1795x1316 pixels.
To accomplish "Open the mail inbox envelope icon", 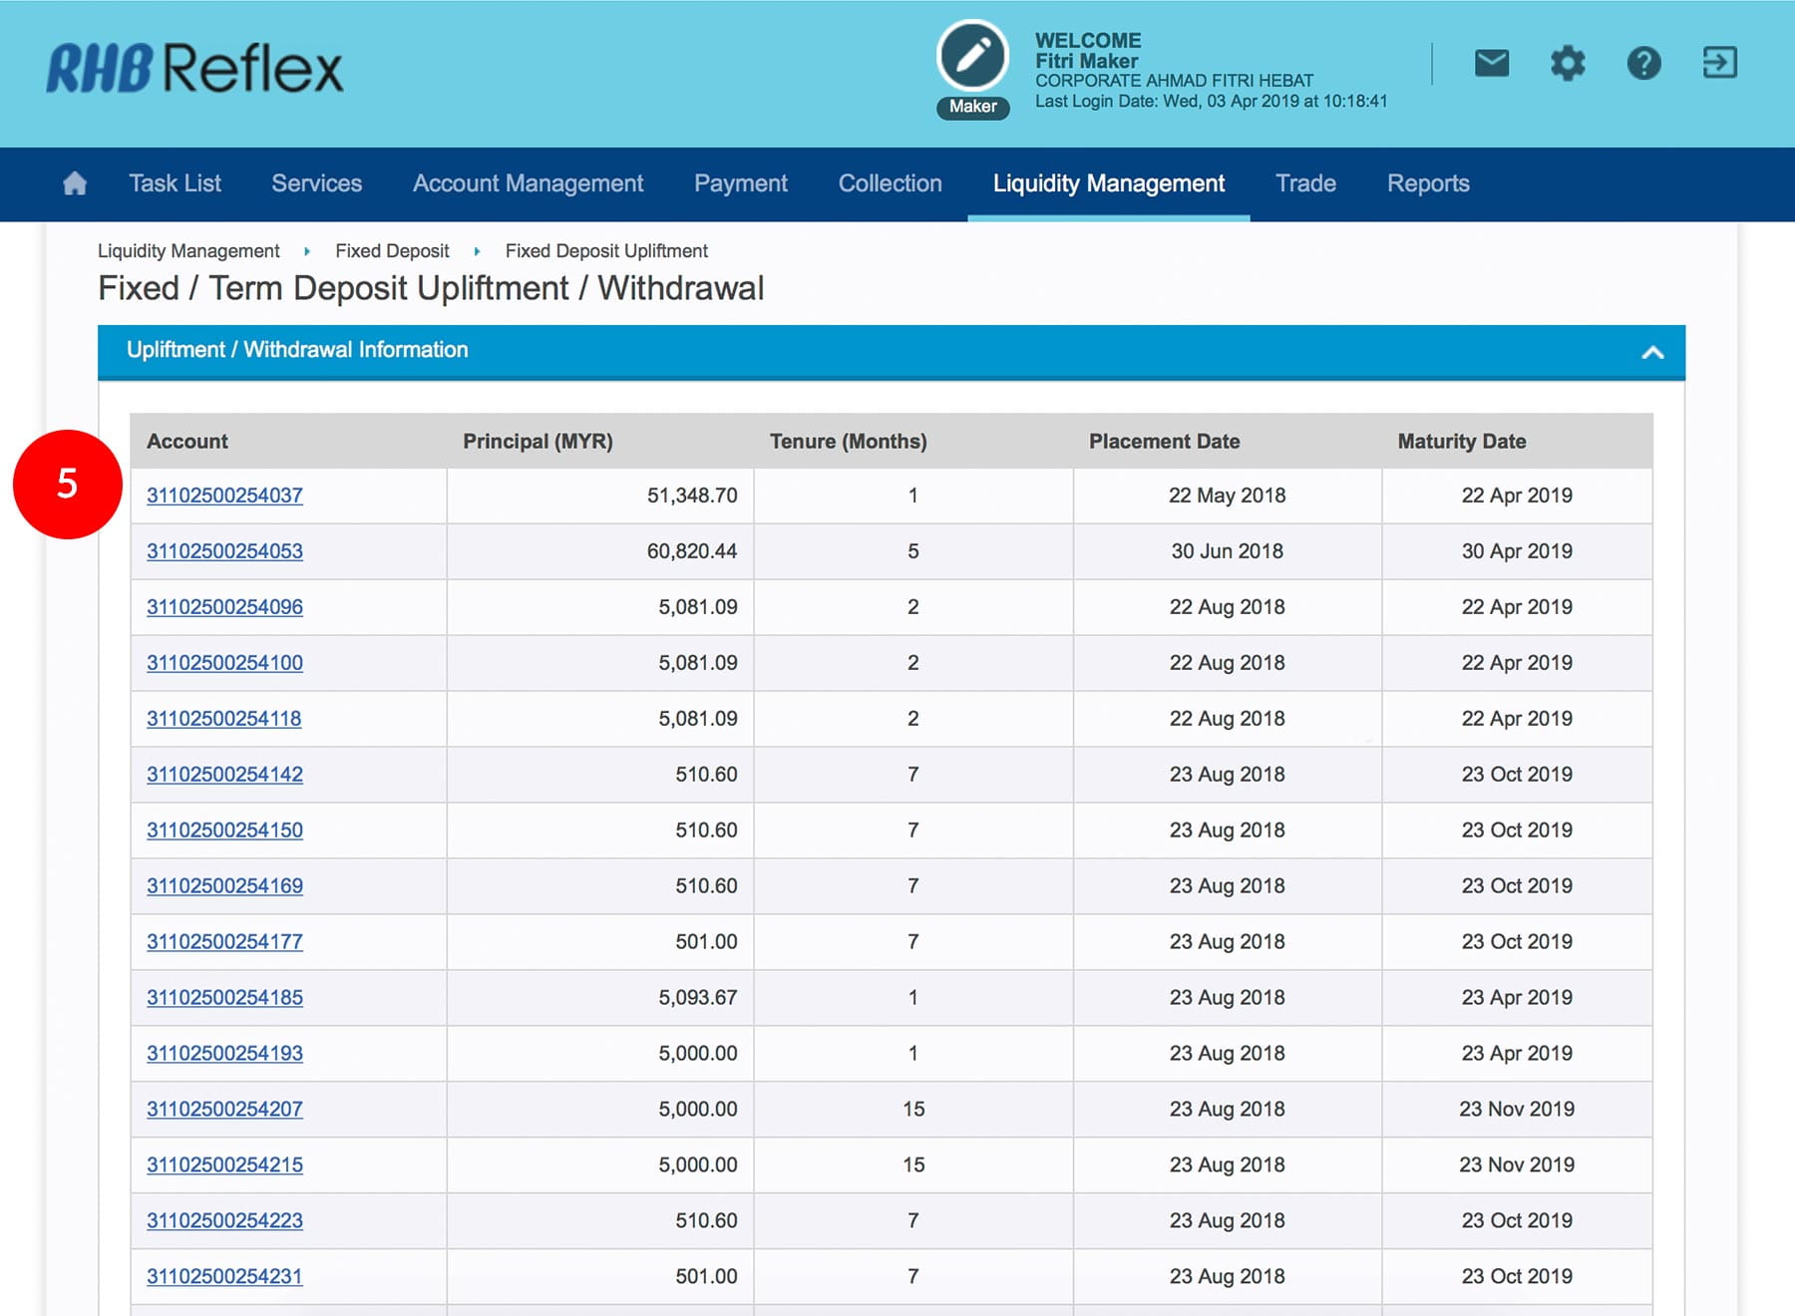I will [1491, 64].
